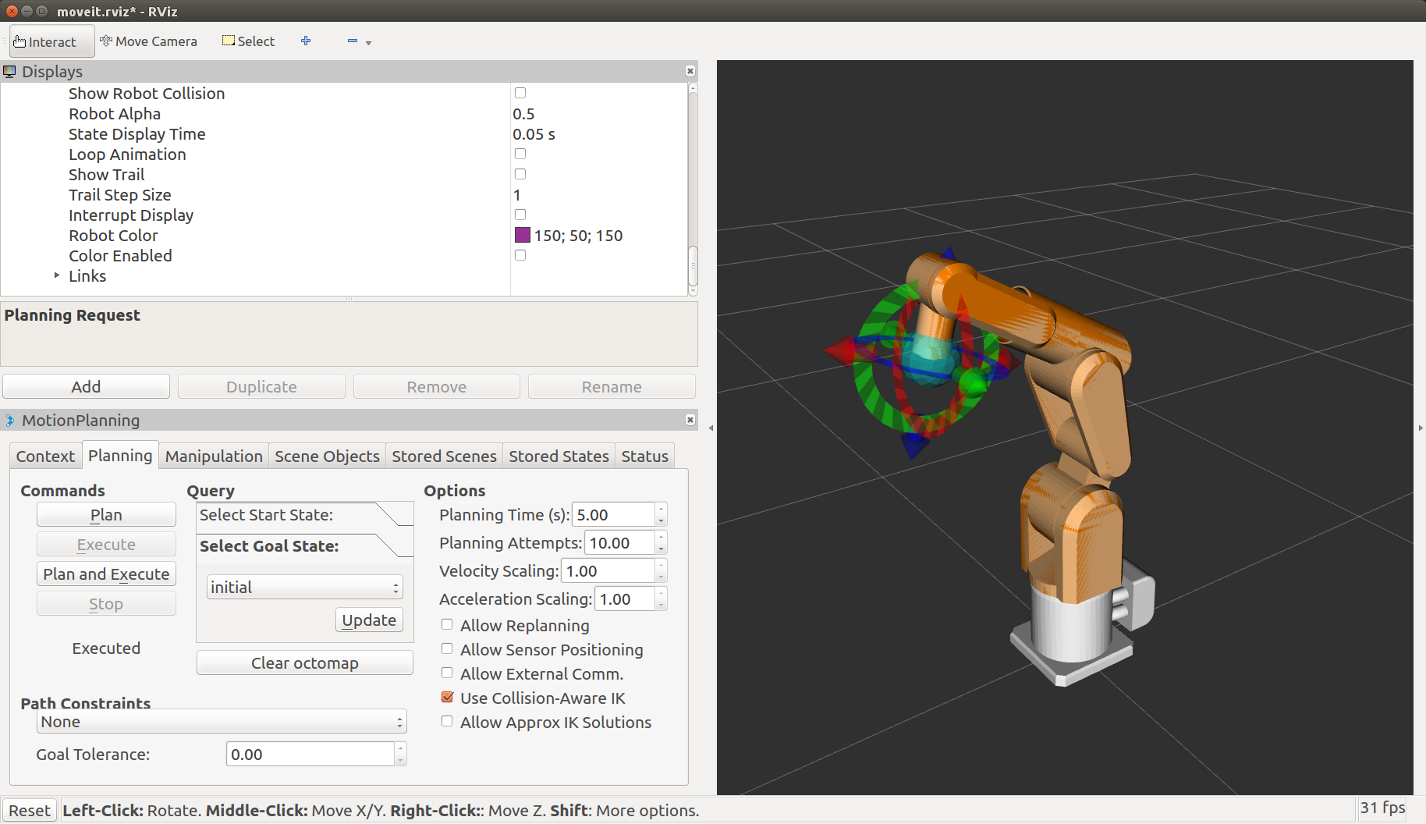This screenshot has width=1426, height=824.
Task: Toggle Show Robot Collision checkbox
Action: (520, 93)
